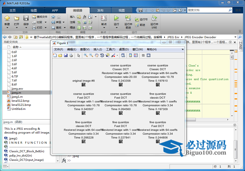Click the zoom in tool in Figure 1
This screenshot has height=171, width=245.
tap(86, 55)
